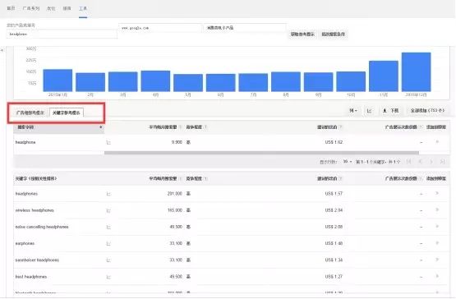456x299 pixels.
Task: Add 'headphones' keyword to plan arrow
Action: [437, 193]
